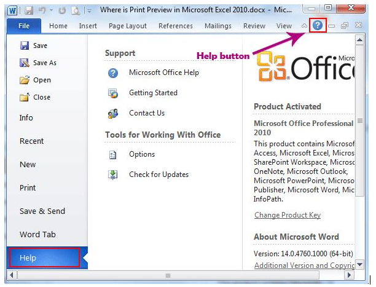Click the vertical scrollbar thumb

pos(359,120)
